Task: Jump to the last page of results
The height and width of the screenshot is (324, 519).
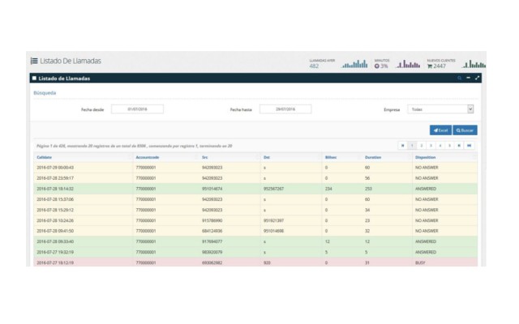Action: [x=470, y=146]
